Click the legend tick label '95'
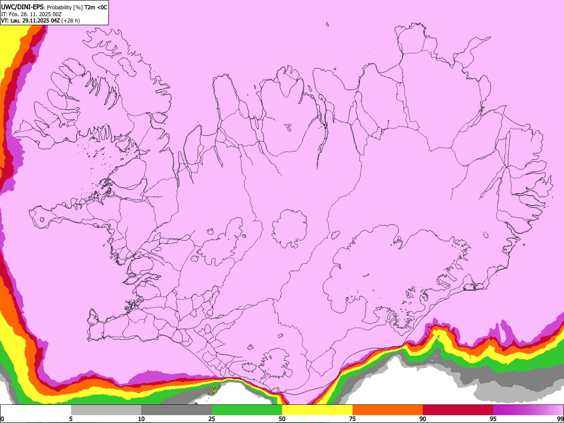The height and width of the screenshot is (423, 564). click(x=493, y=419)
